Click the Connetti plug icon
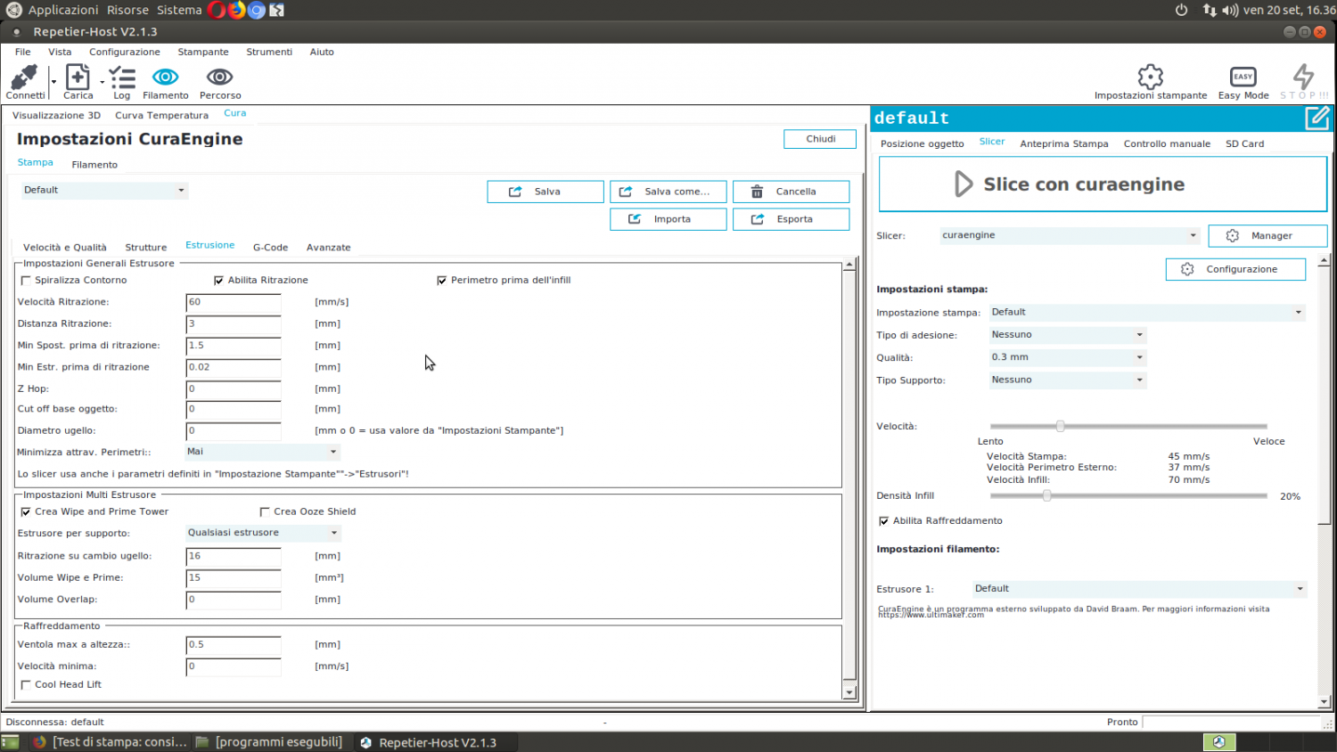This screenshot has width=1337, height=752. coord(24,78)
